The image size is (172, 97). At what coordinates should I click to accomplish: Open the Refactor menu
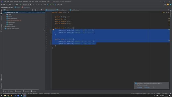[x=25, y=2]
